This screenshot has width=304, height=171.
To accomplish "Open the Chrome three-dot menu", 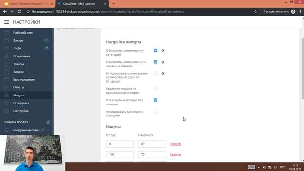I will pos(301,11).
